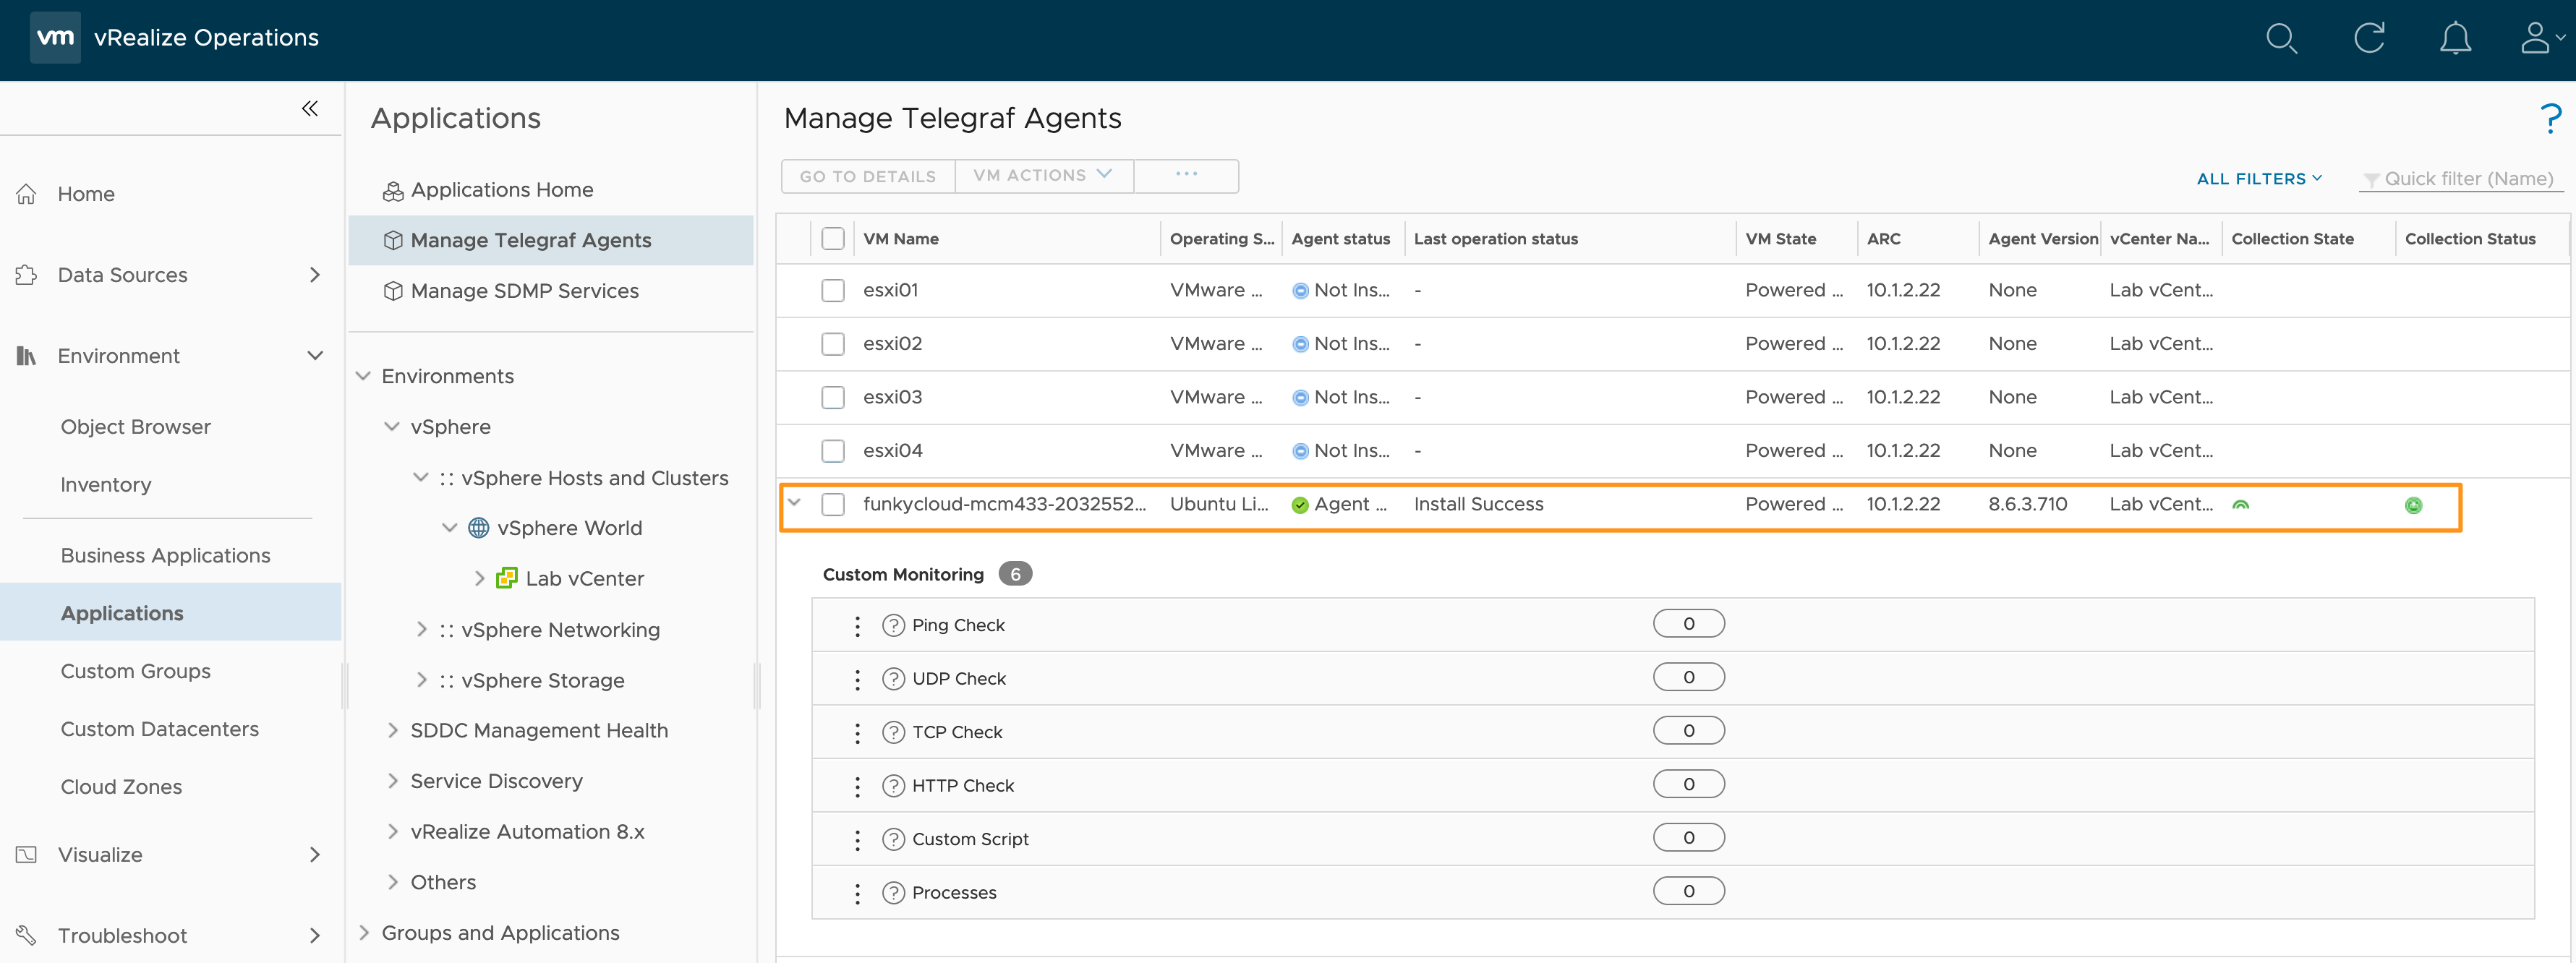Screen dimensions: 2576x963
Task: Open global search magnifier icon
Action: tap(2281, 39)
